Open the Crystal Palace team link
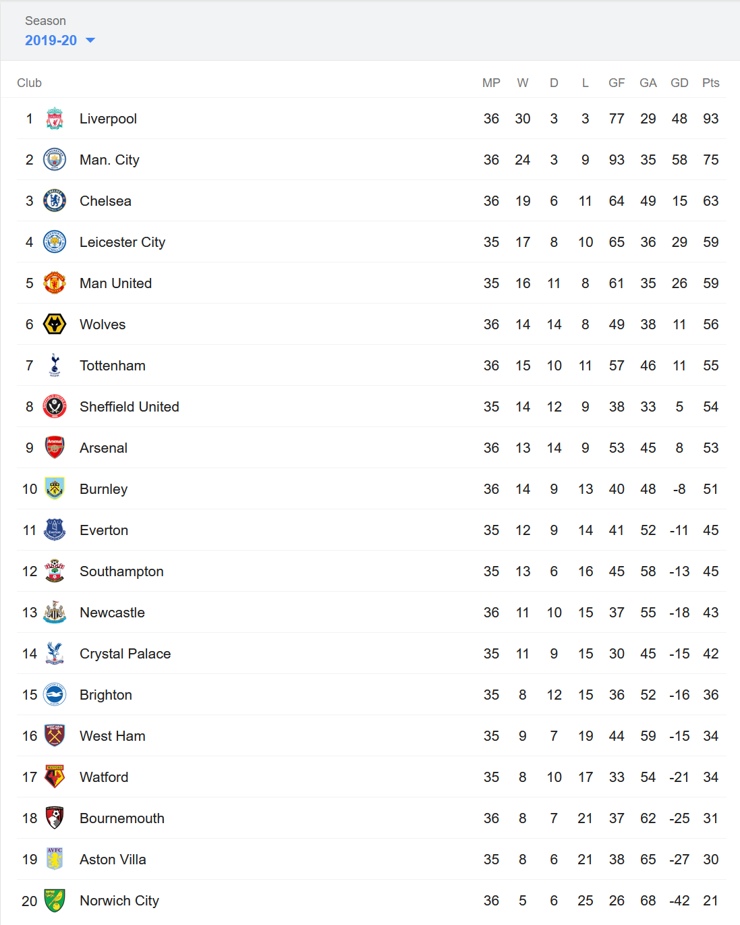The image size is (740, 925). click(125, 654)
